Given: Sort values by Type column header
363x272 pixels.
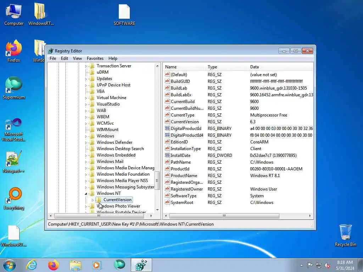Looking at the screenshot, I should [227, 67].
